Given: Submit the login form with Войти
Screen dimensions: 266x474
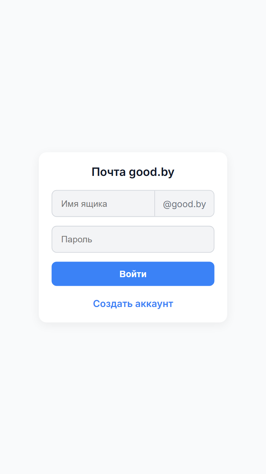Looking at the screenshot, I should (x=133, y=274).
